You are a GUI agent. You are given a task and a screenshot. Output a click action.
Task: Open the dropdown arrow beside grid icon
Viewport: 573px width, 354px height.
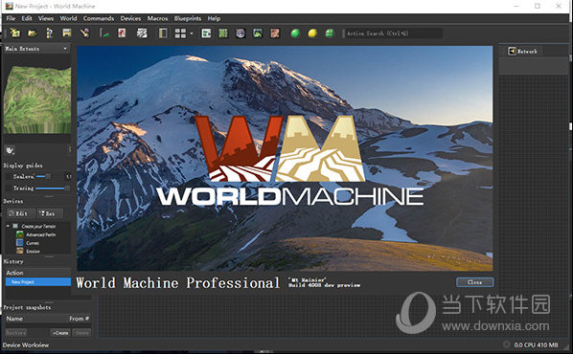click(191, 33)
